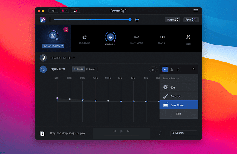237x154 pixels.
Task: Enable the Night Mode effect
Action: [136, 39]
